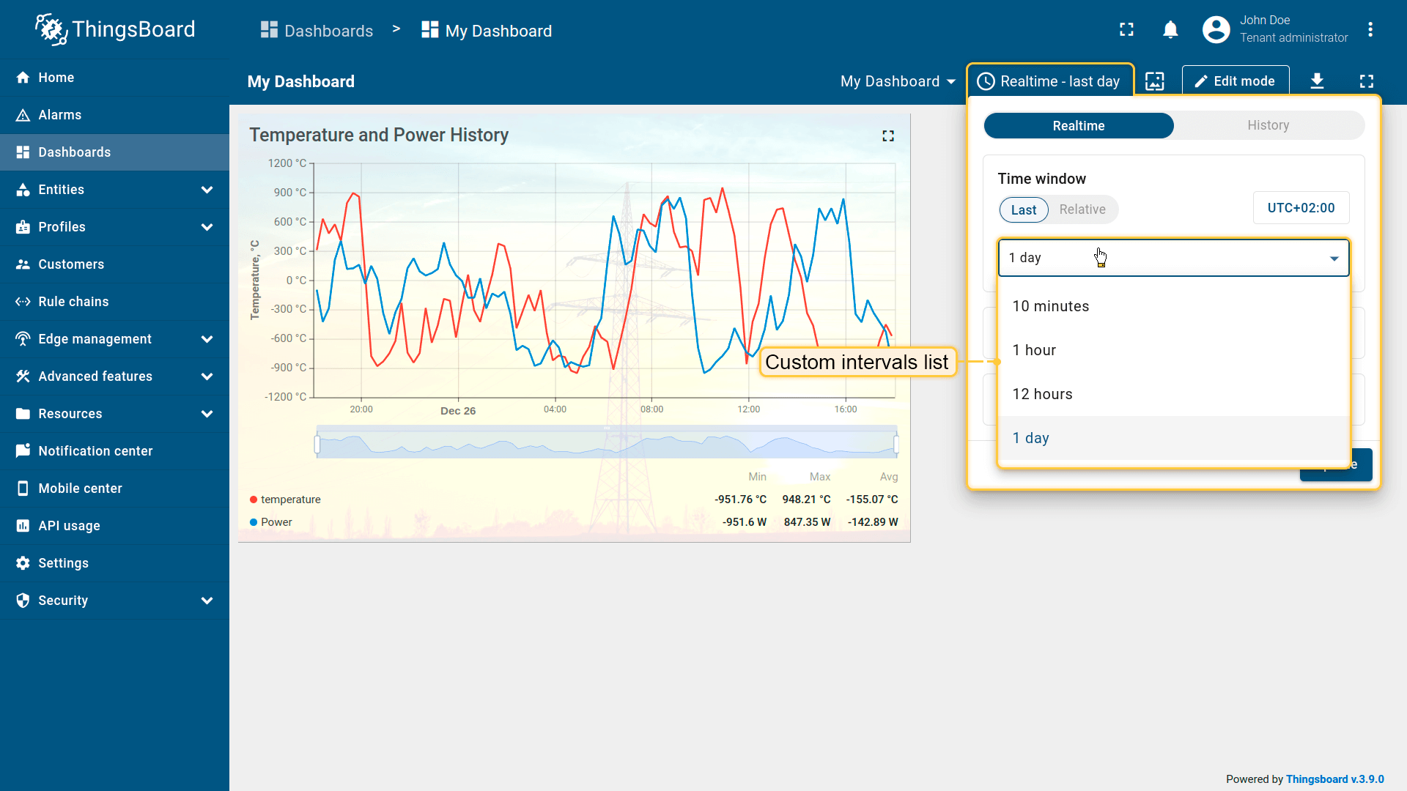Open the My Dashboard state dropdown
The image size is (1407, 791).
pyautogui.click(x=898, y=81)
